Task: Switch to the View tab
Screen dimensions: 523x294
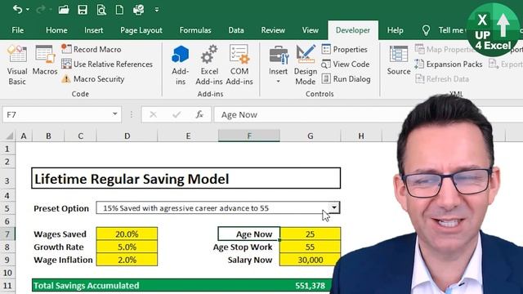Action: tap(311, 30)
